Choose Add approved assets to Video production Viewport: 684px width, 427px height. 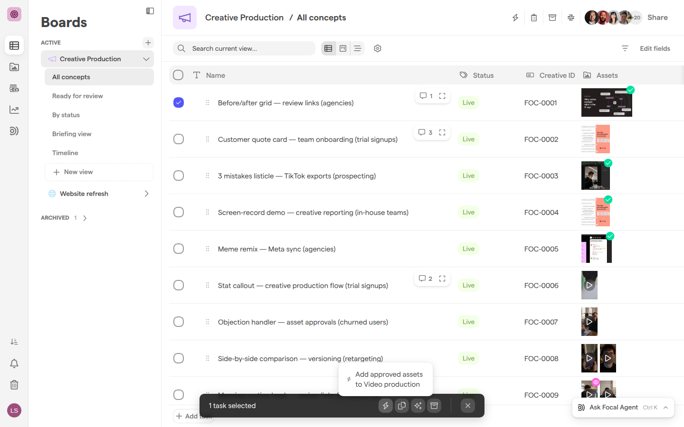[386, 379]
